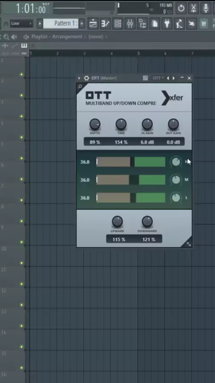
Task: Click the hand icon in the toolbar
Action: pyautogui.click(x=192, y=24)
